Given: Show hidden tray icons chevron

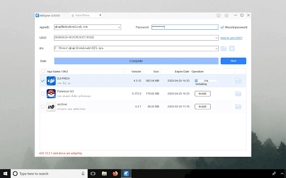Looking at the screenshot, I should [x=282, y=174].
